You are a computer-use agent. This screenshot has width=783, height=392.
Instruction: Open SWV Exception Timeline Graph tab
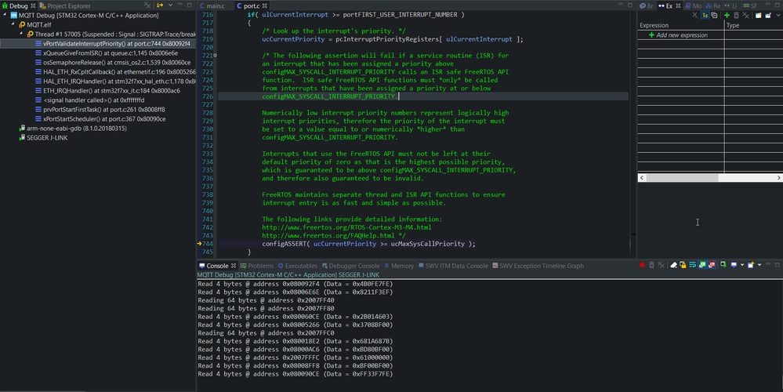coord(538,266)
